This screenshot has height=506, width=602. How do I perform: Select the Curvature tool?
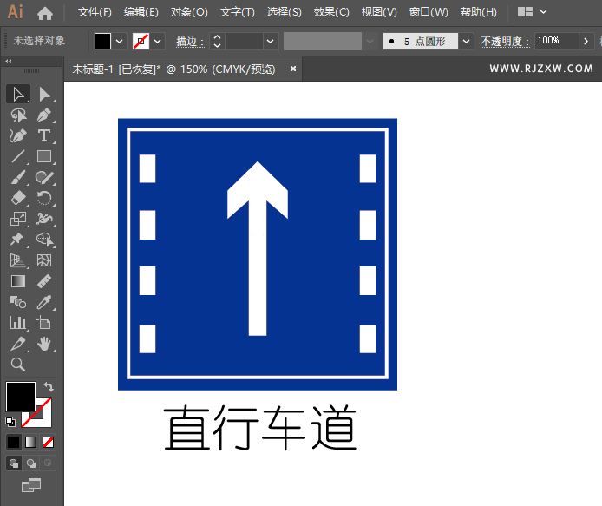[x=17, y=135]
